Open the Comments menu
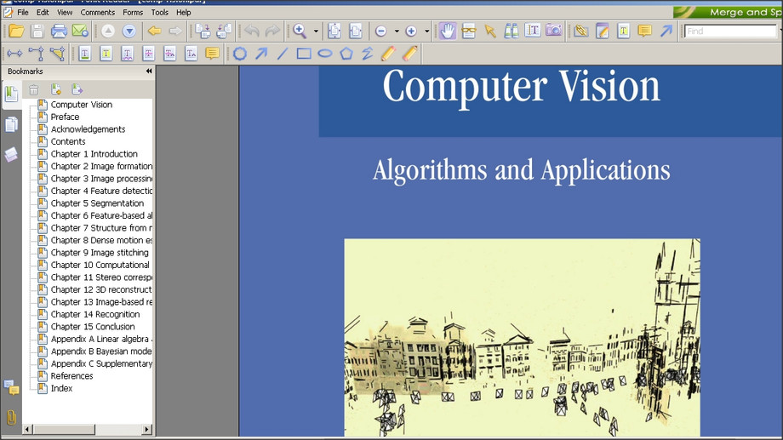 point(98,13)
